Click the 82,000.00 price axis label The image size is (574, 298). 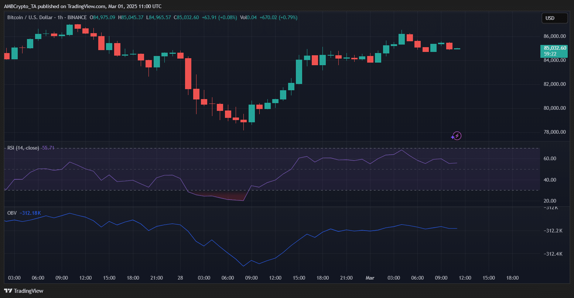[x=555, y=84]
